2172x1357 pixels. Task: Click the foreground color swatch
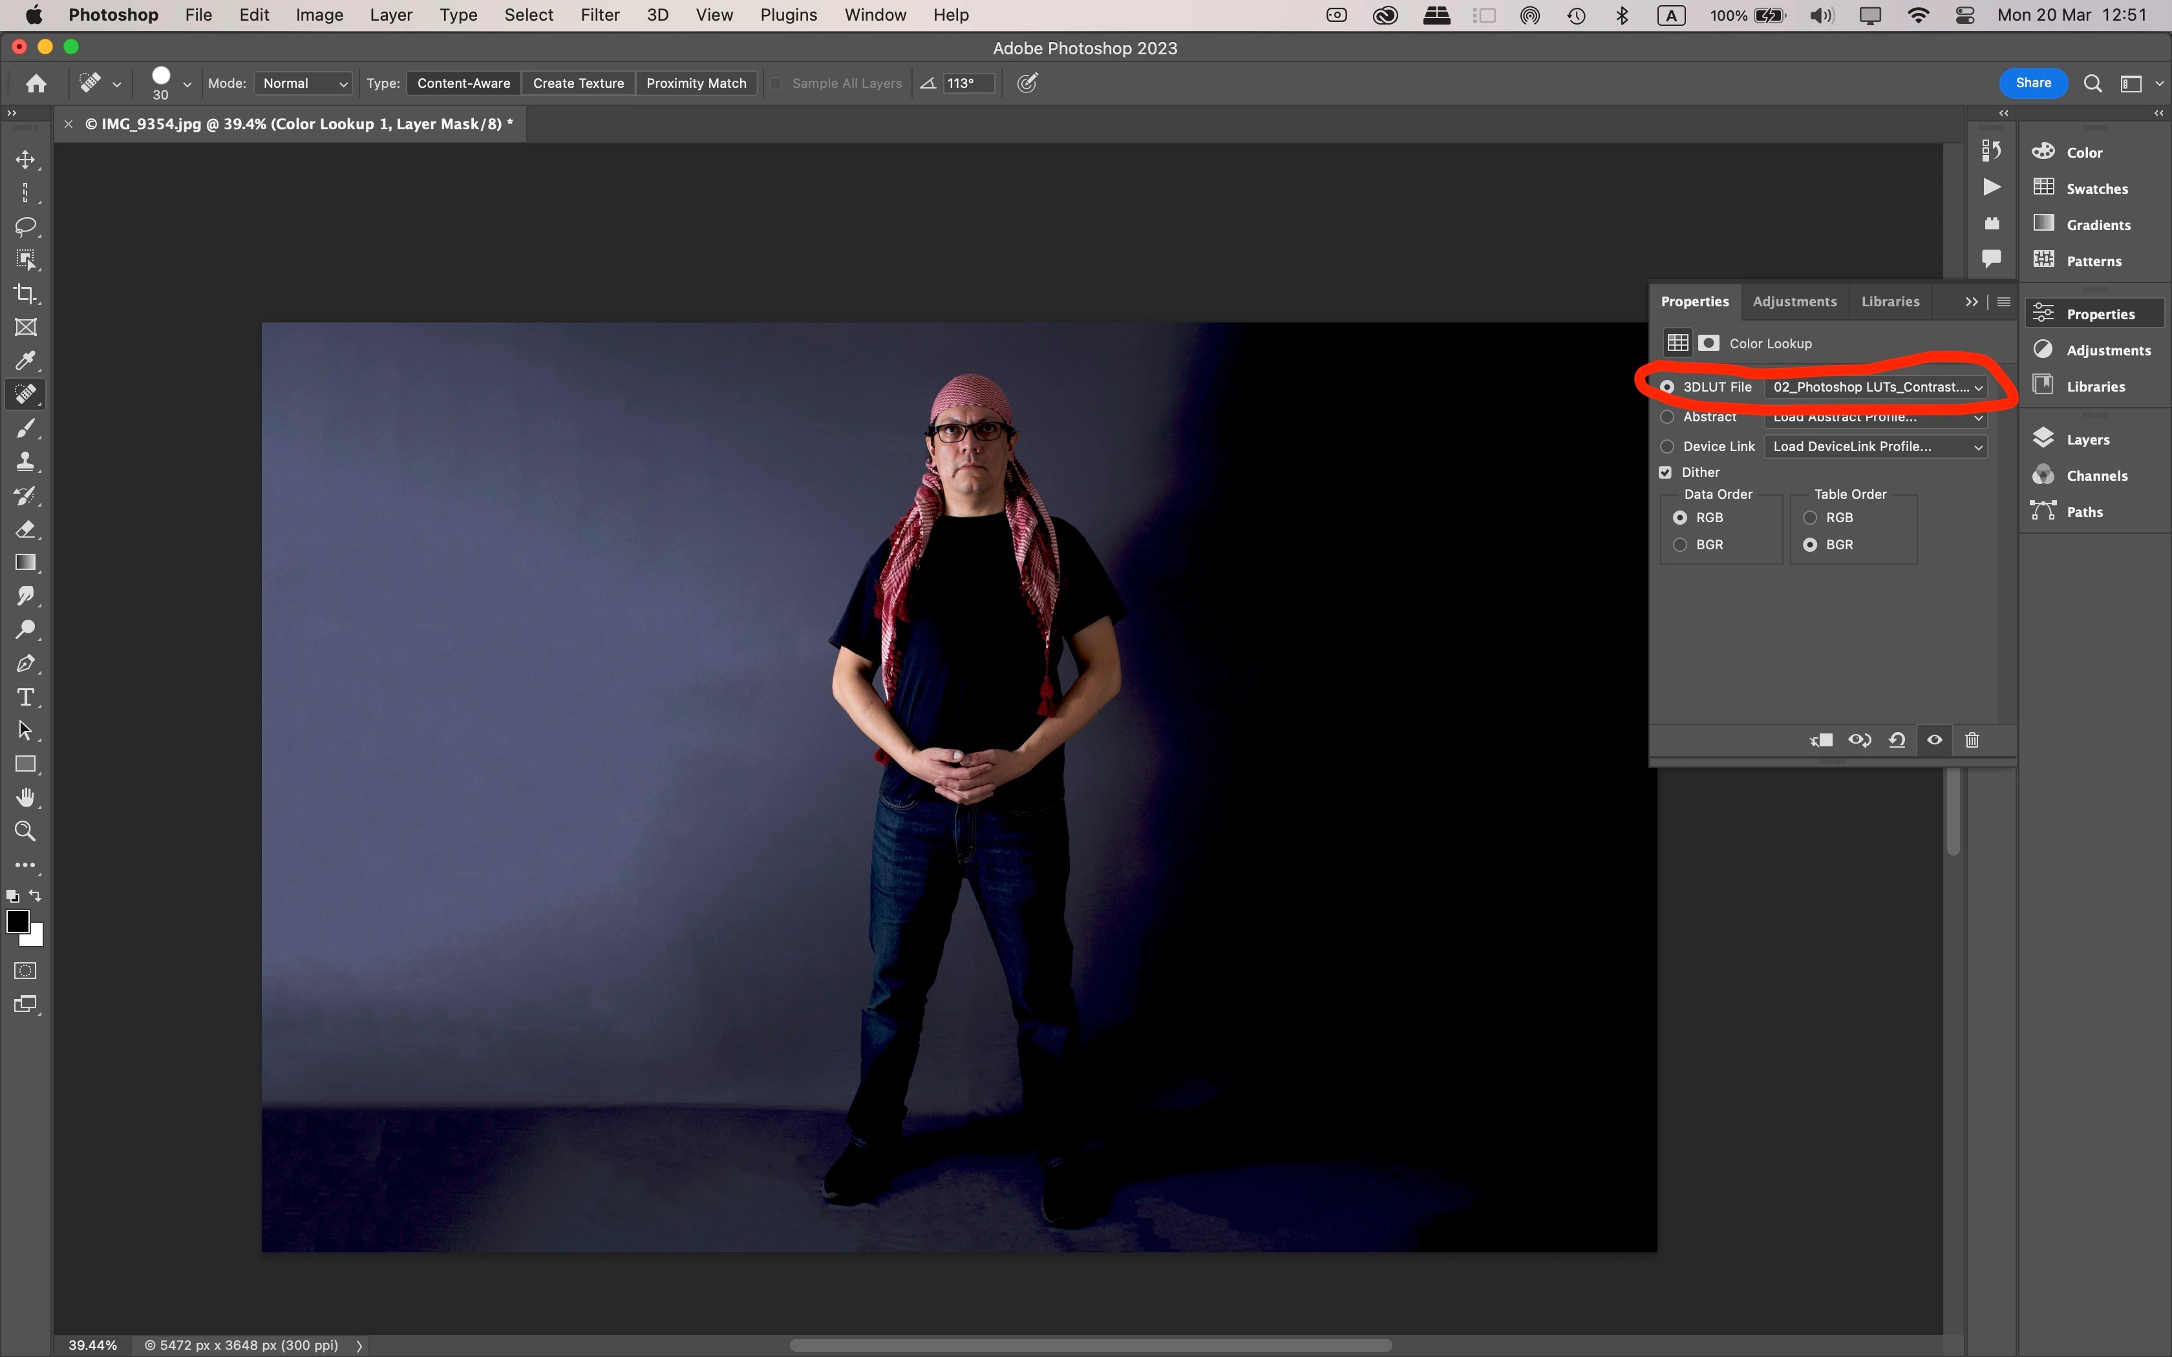[x=17, y=921]
